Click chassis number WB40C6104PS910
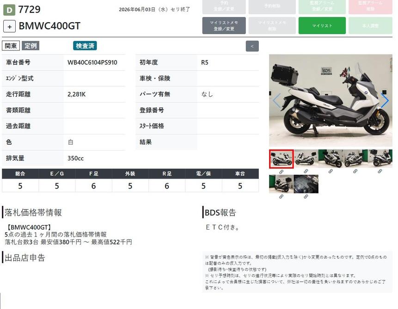The width and height of the screenshot is (398, 309). coord(92,62)
